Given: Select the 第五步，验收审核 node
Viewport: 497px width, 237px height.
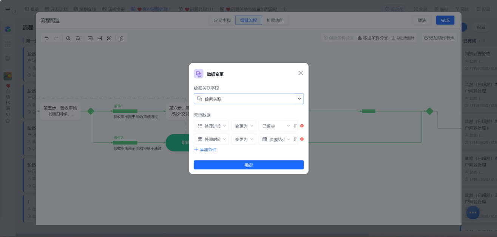Looking at the screenshot, I should pyautogui.click(x=59, y=111).
